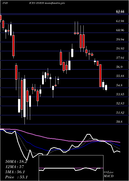The width and height of the screenshot is (129, 181).
Task: Click the 59.94 price axis label
Action: tap(120, 40)
